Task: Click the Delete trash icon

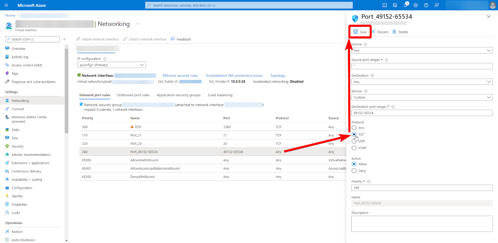Action: pyautogui.click(x=394, y=32)
